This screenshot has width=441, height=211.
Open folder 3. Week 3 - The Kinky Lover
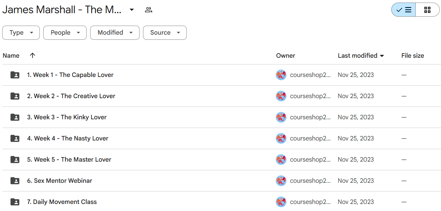click(67, 117)
